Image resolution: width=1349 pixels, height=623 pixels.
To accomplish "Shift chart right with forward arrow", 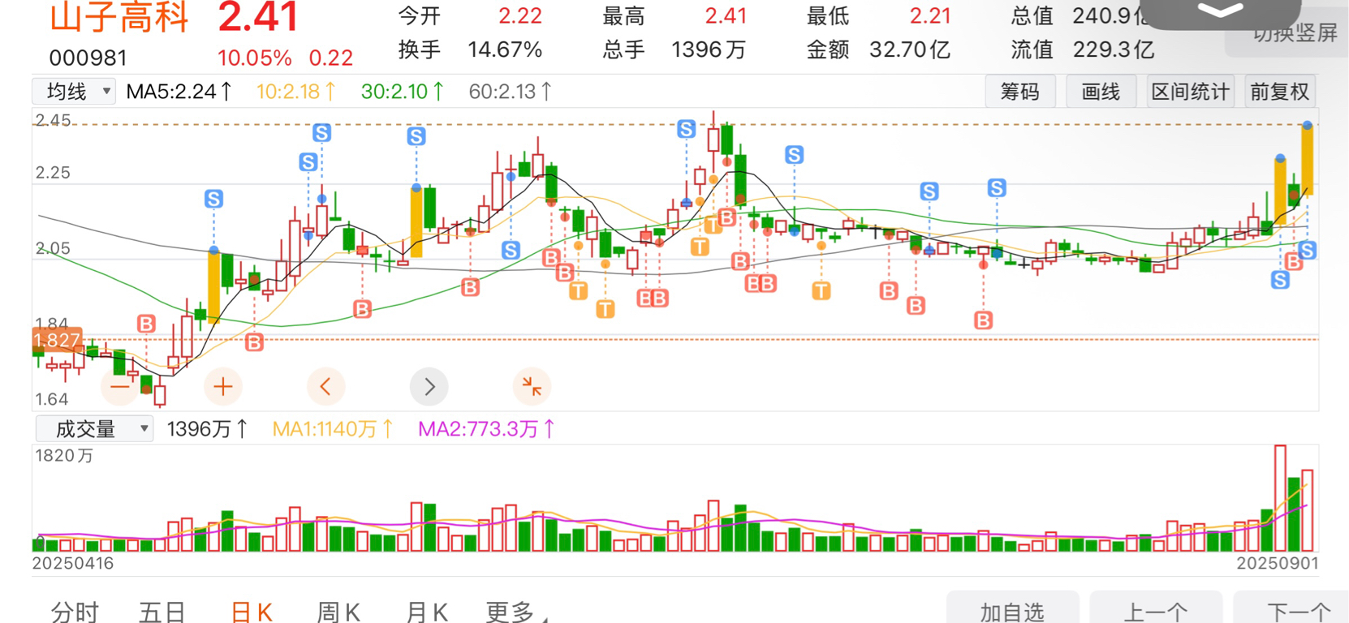I will (x=429, y=387).
